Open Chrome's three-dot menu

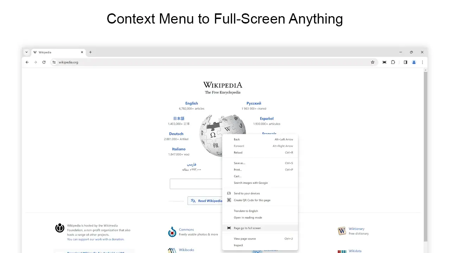(x=422, y=62)
